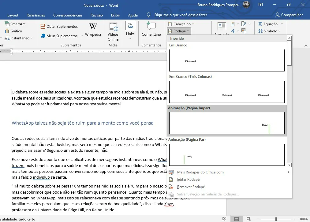
Task: Insert a SmartArt graphic
Action: 15,24
